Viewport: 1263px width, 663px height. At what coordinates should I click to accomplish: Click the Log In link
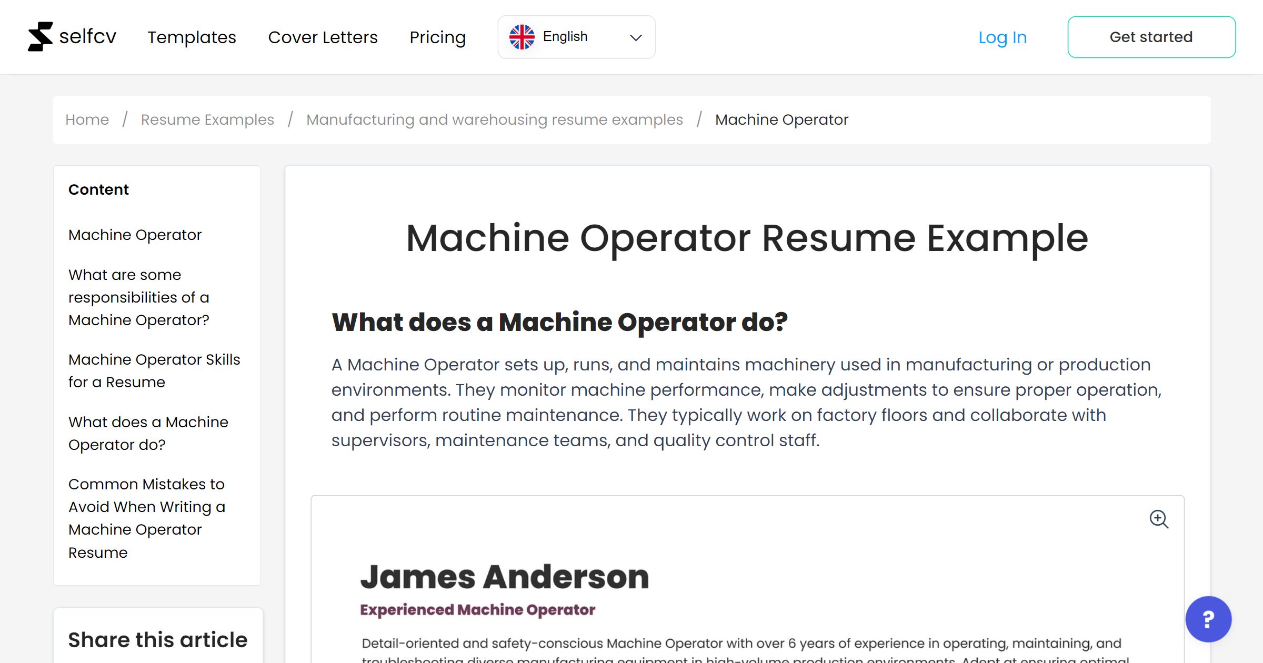click(1002, 37)
